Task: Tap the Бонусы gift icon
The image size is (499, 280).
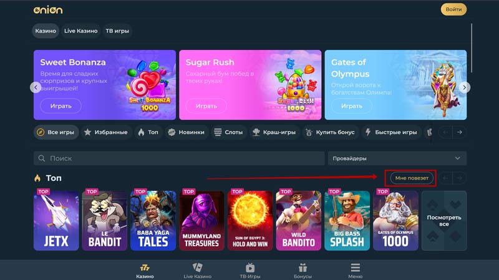Action: click(303, 268)
